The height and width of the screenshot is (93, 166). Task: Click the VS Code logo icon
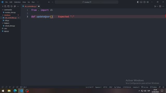(x=2, y=2)
